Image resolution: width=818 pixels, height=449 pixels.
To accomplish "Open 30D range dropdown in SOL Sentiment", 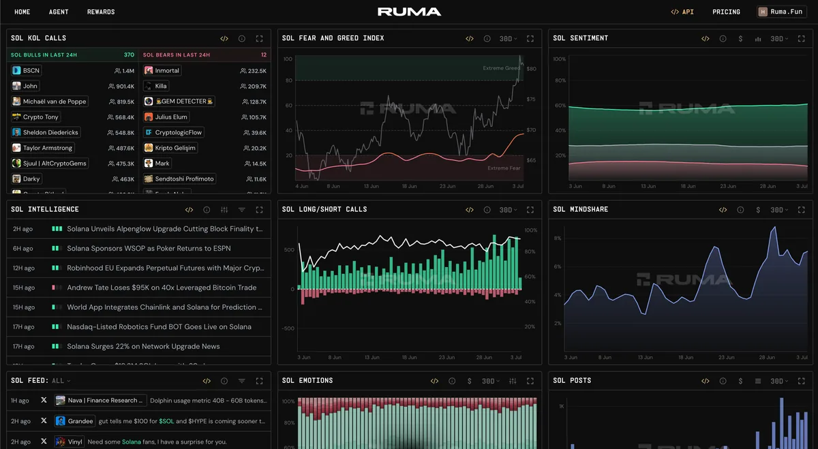I will [x=779, y=39].
